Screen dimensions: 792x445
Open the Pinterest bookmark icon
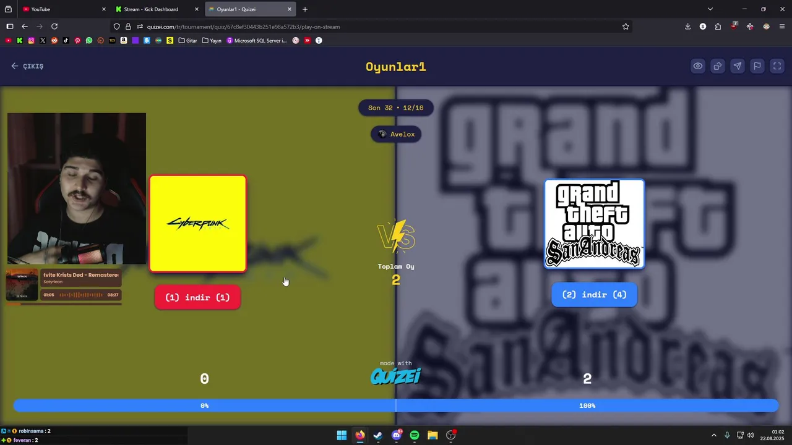click(x=77, y=41)
